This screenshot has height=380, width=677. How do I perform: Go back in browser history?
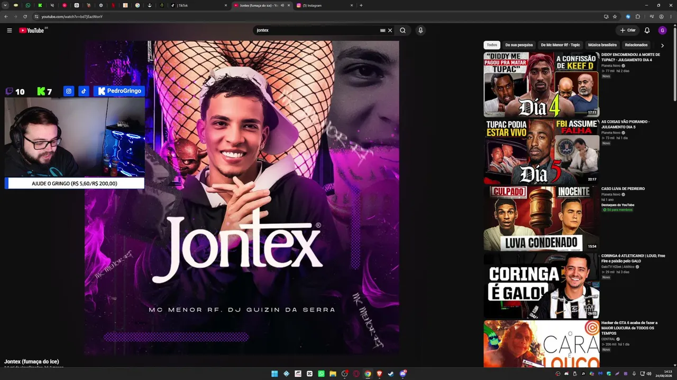click(x=6, y=16)
